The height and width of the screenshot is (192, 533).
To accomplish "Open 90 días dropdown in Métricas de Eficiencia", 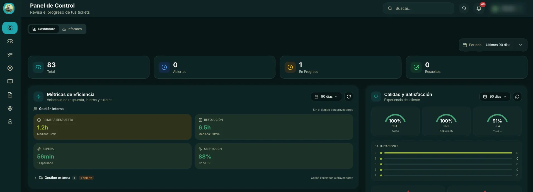I will pyautogui.click(x=326, y=97).
